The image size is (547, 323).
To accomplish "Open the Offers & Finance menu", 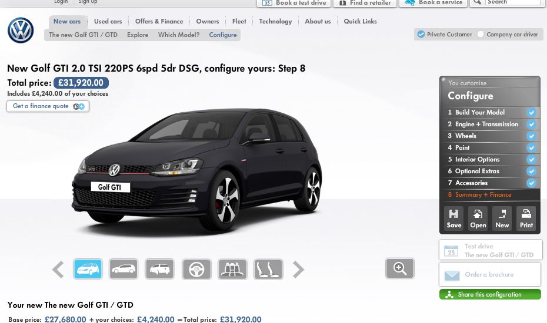I will pos(159,22).
